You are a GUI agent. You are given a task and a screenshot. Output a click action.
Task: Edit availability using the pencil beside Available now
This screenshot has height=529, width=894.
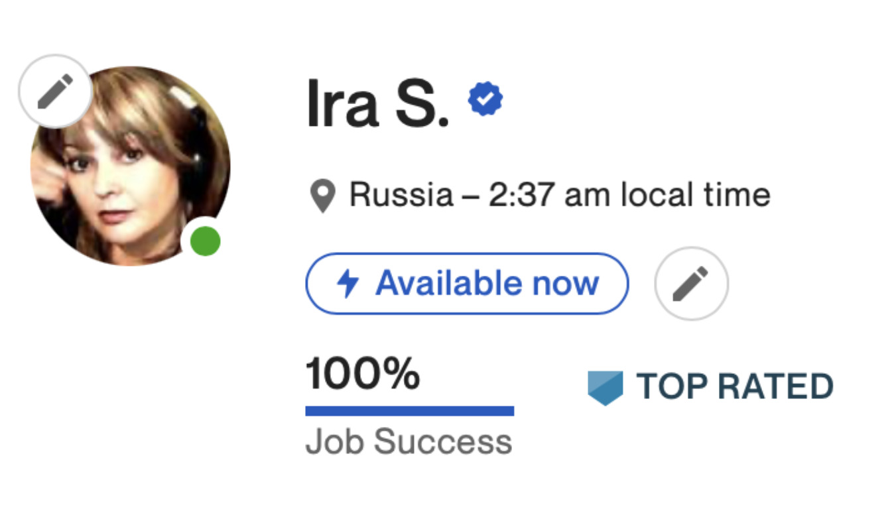click(x=691, y=284)
